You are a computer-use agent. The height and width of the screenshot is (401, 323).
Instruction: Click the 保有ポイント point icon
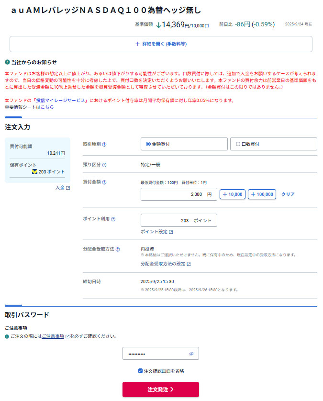click(x=34, y=172)
